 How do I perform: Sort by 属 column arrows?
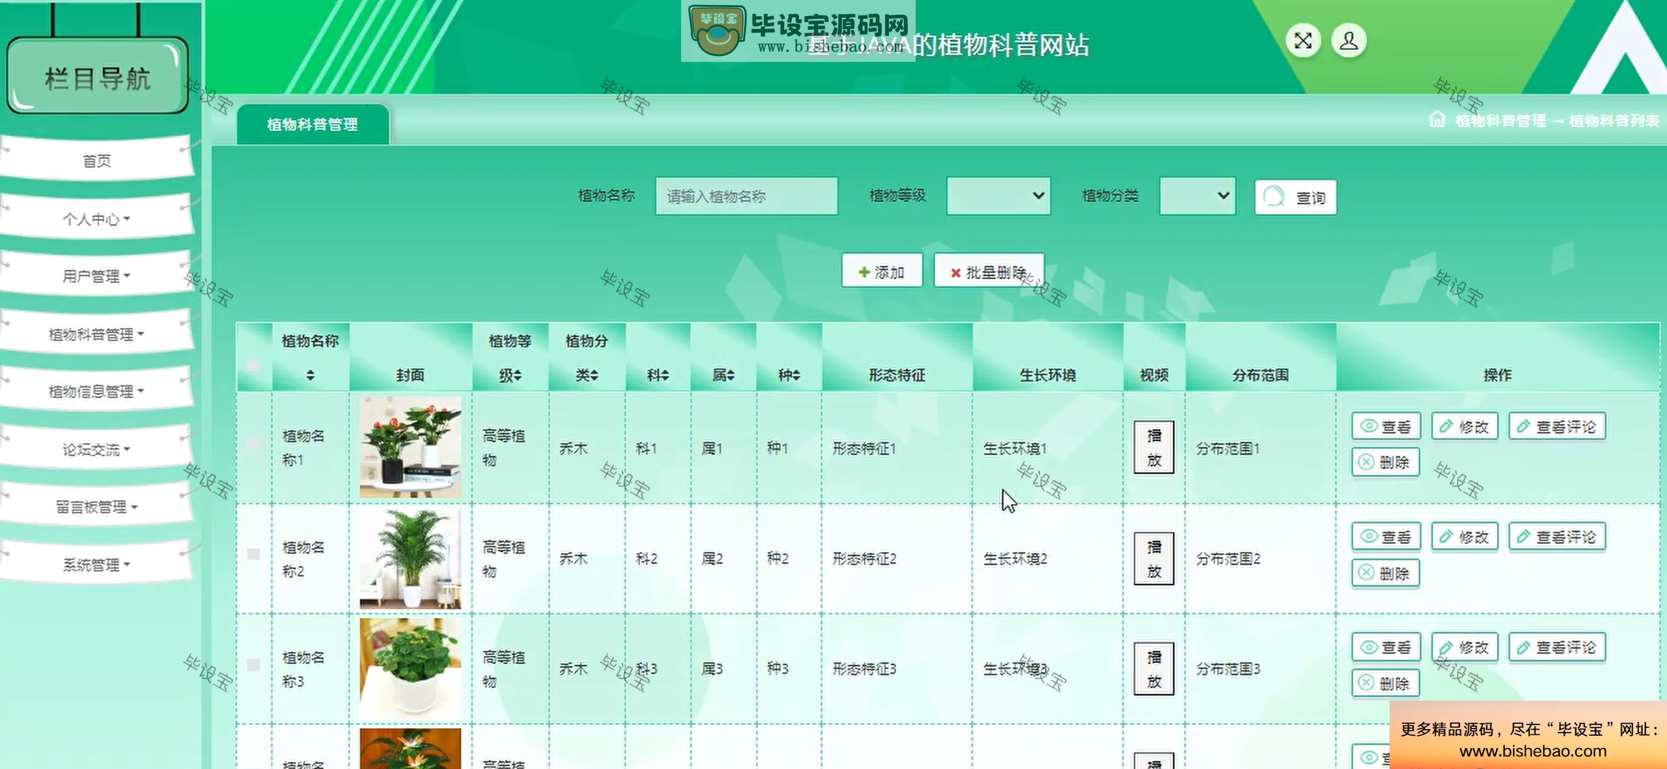coord(731,376)
